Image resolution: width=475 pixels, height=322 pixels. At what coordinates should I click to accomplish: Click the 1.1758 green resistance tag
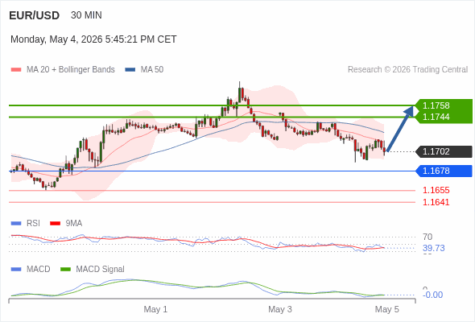pos(444,105)
